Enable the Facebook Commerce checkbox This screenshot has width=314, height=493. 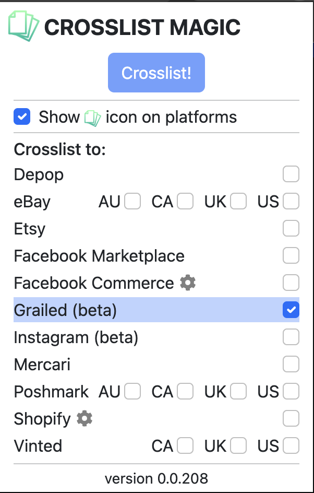tap(291, 283)
